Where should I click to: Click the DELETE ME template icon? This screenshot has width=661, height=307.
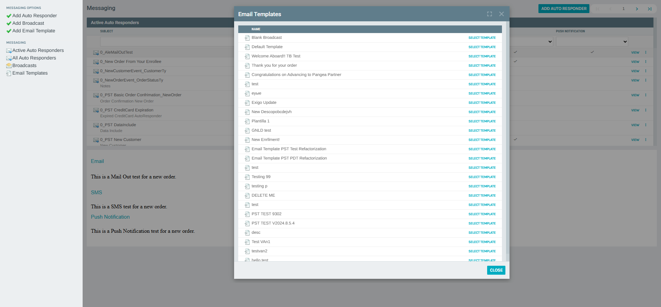pyautogui.click(x=247, y=196)
